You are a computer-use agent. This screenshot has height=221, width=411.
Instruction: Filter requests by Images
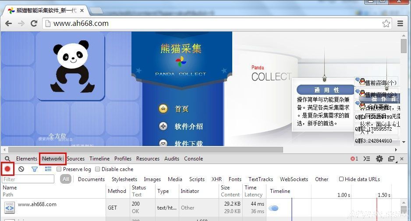point(152,179)
